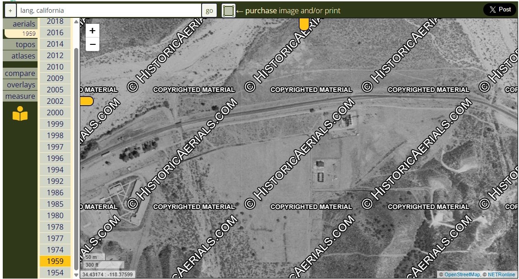Activate the measure tool

pos(20,96)
